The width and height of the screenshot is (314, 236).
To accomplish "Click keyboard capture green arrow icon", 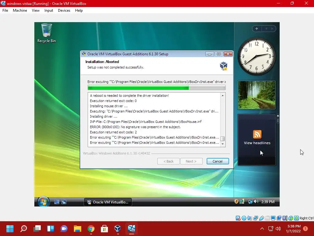I will coord(297,218).
